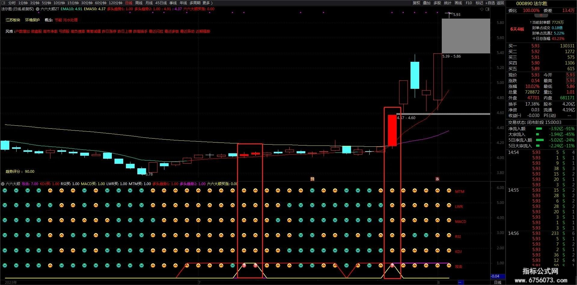This screenshot has width=577, height=285.
Task: Open the 更多 periods menu
Action: pos(207,3)
